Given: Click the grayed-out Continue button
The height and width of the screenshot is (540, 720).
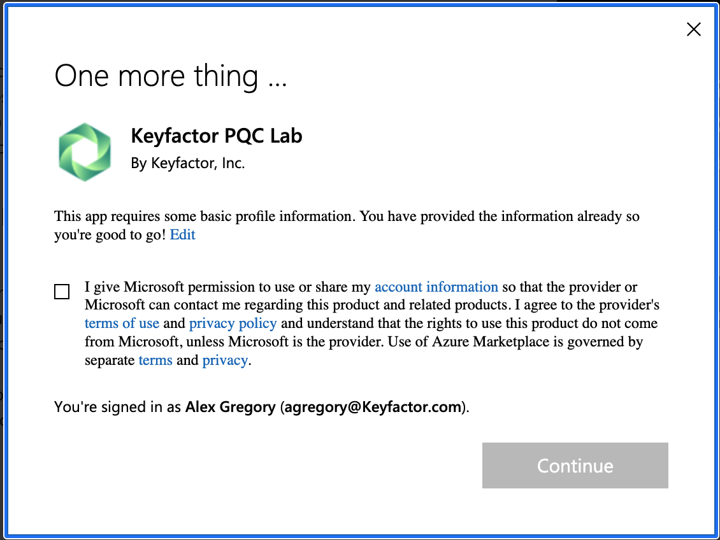Looking at the screenshot, I should point(574,465).
